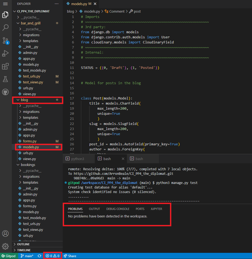The height and width of the screenshot is (259, 252).
Task: Open the GitHub repository URL in terminal
Action: (123, 173)
